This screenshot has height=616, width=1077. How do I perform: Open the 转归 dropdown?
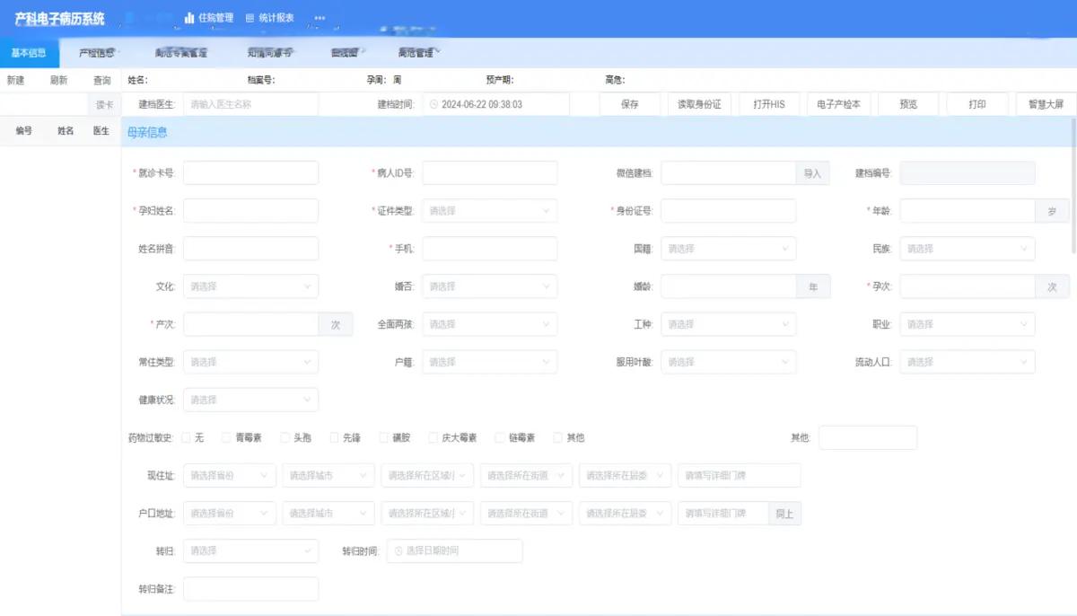[250, 550]
